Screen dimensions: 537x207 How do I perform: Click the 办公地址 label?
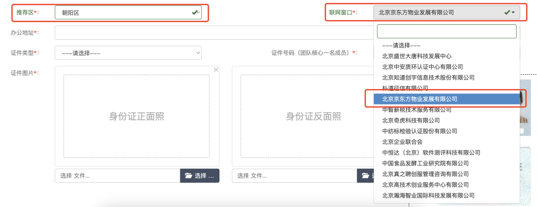click(25, 32)
